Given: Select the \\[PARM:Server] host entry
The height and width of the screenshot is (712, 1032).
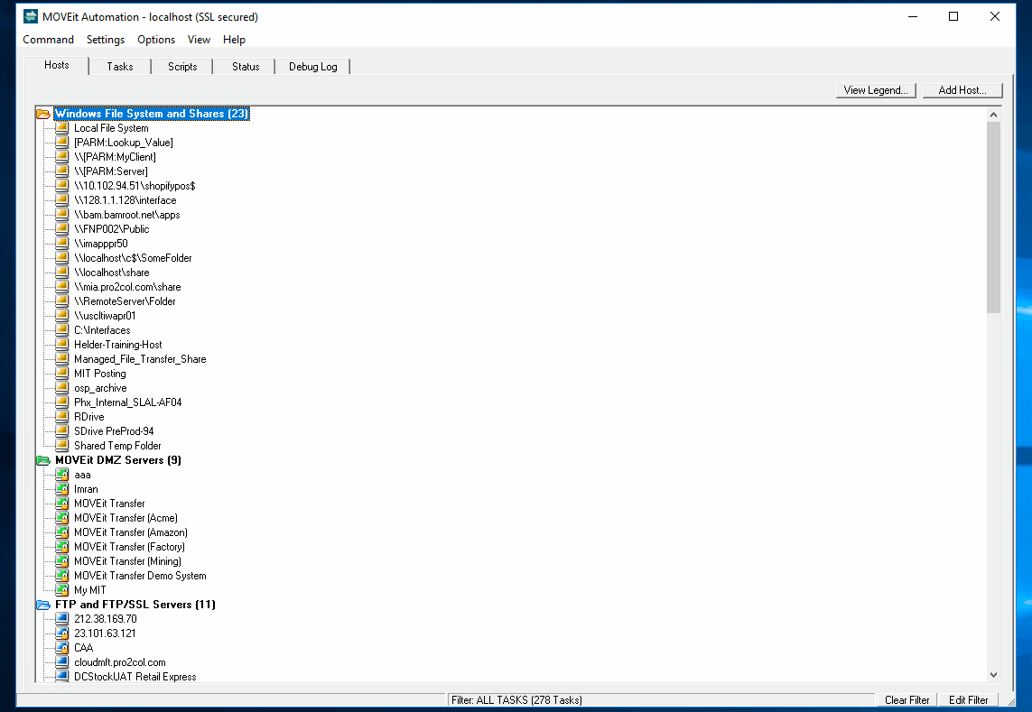Looking at the screenshot, I should 110,171.
